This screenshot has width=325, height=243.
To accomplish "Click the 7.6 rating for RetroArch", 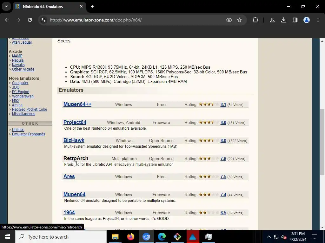I will pyautogui.click(x=223, y=159).
